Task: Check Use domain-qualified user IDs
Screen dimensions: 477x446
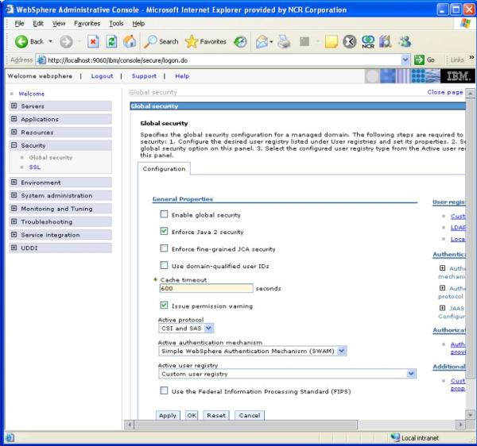Action: (164, 265)
